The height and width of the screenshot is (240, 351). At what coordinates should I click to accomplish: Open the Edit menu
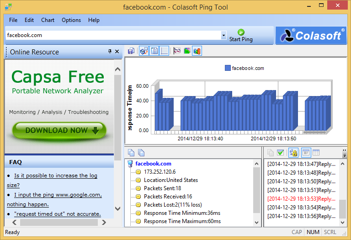click(x=29, y=20)
